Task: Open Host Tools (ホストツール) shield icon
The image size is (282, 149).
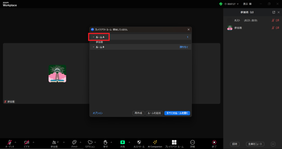Action: (139, 142)
